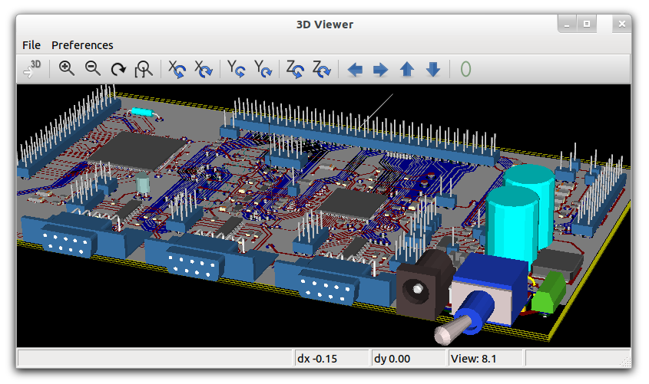Zoom out with the magnifier minus icon
The width and height of the screenshot is (649, 384).
pos(92,69)
